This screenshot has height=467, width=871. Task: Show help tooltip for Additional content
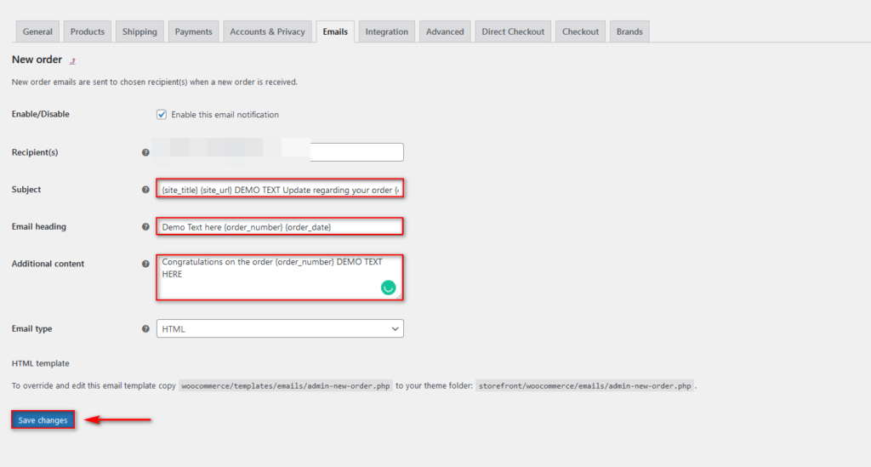click(145, 264)
